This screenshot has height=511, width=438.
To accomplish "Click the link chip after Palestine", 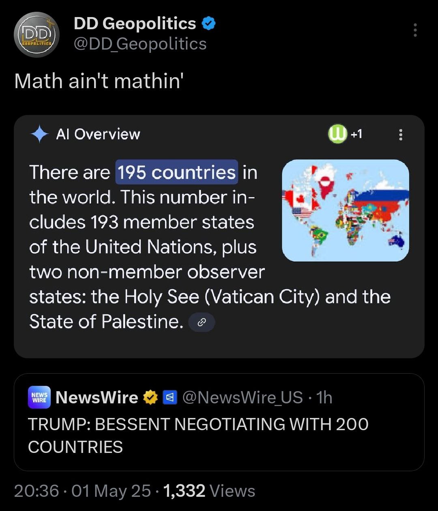I will [202, 323].
